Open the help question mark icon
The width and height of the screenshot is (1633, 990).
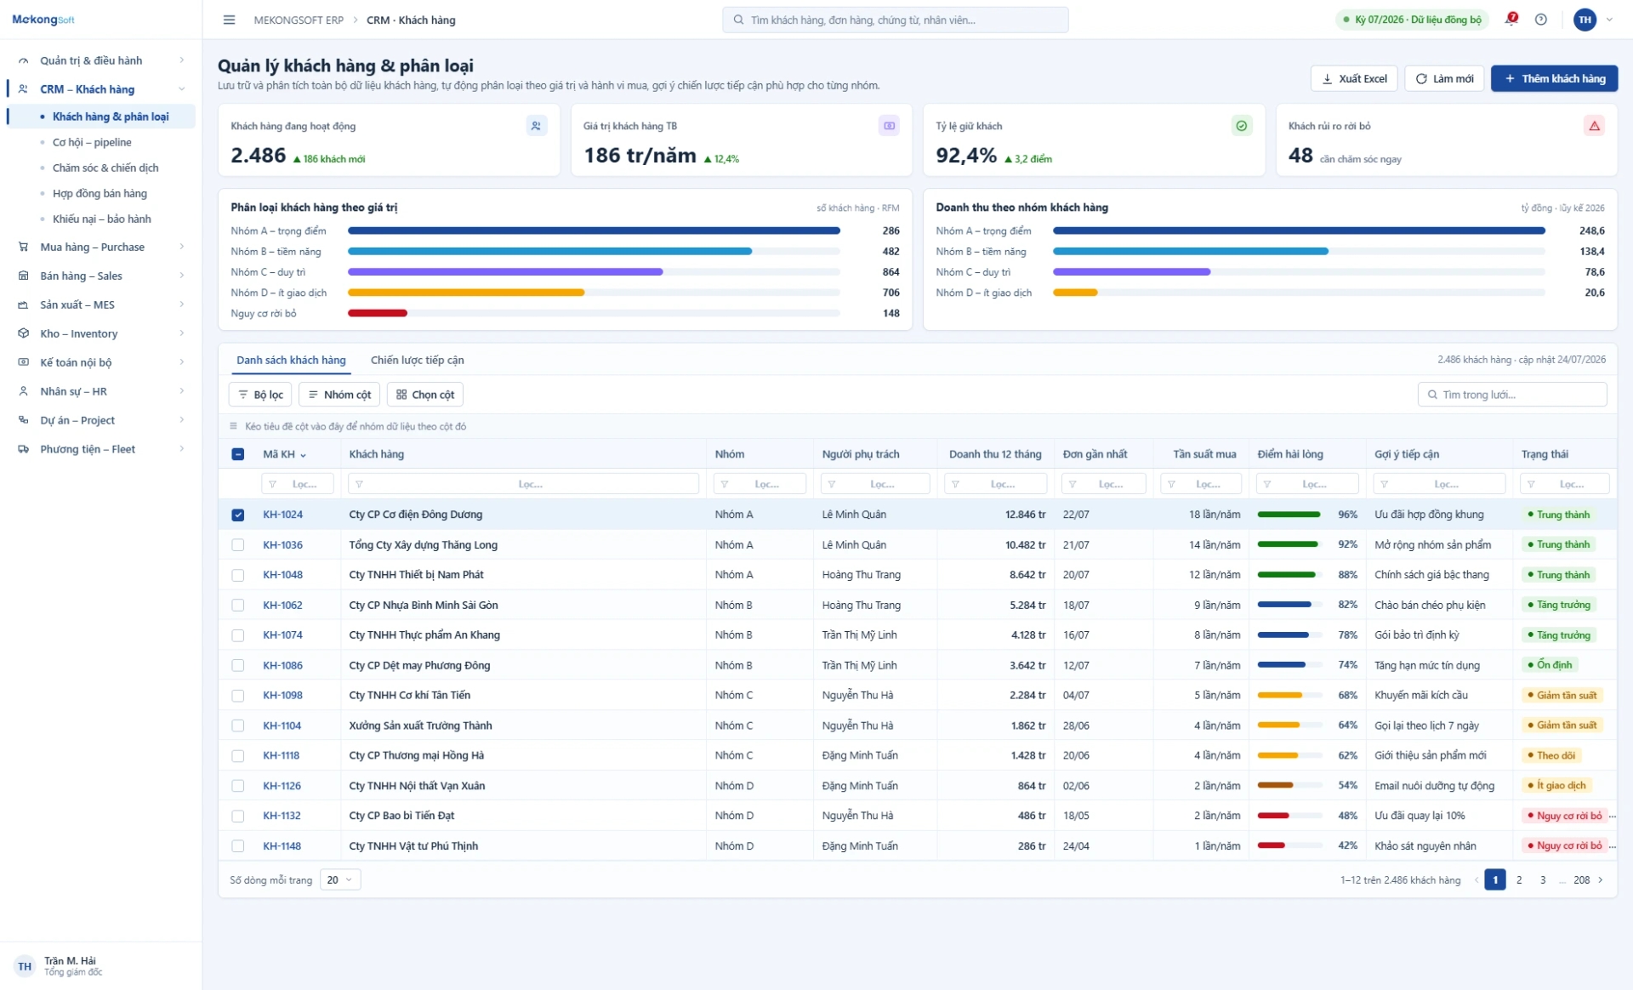[x=1540, y=20]
